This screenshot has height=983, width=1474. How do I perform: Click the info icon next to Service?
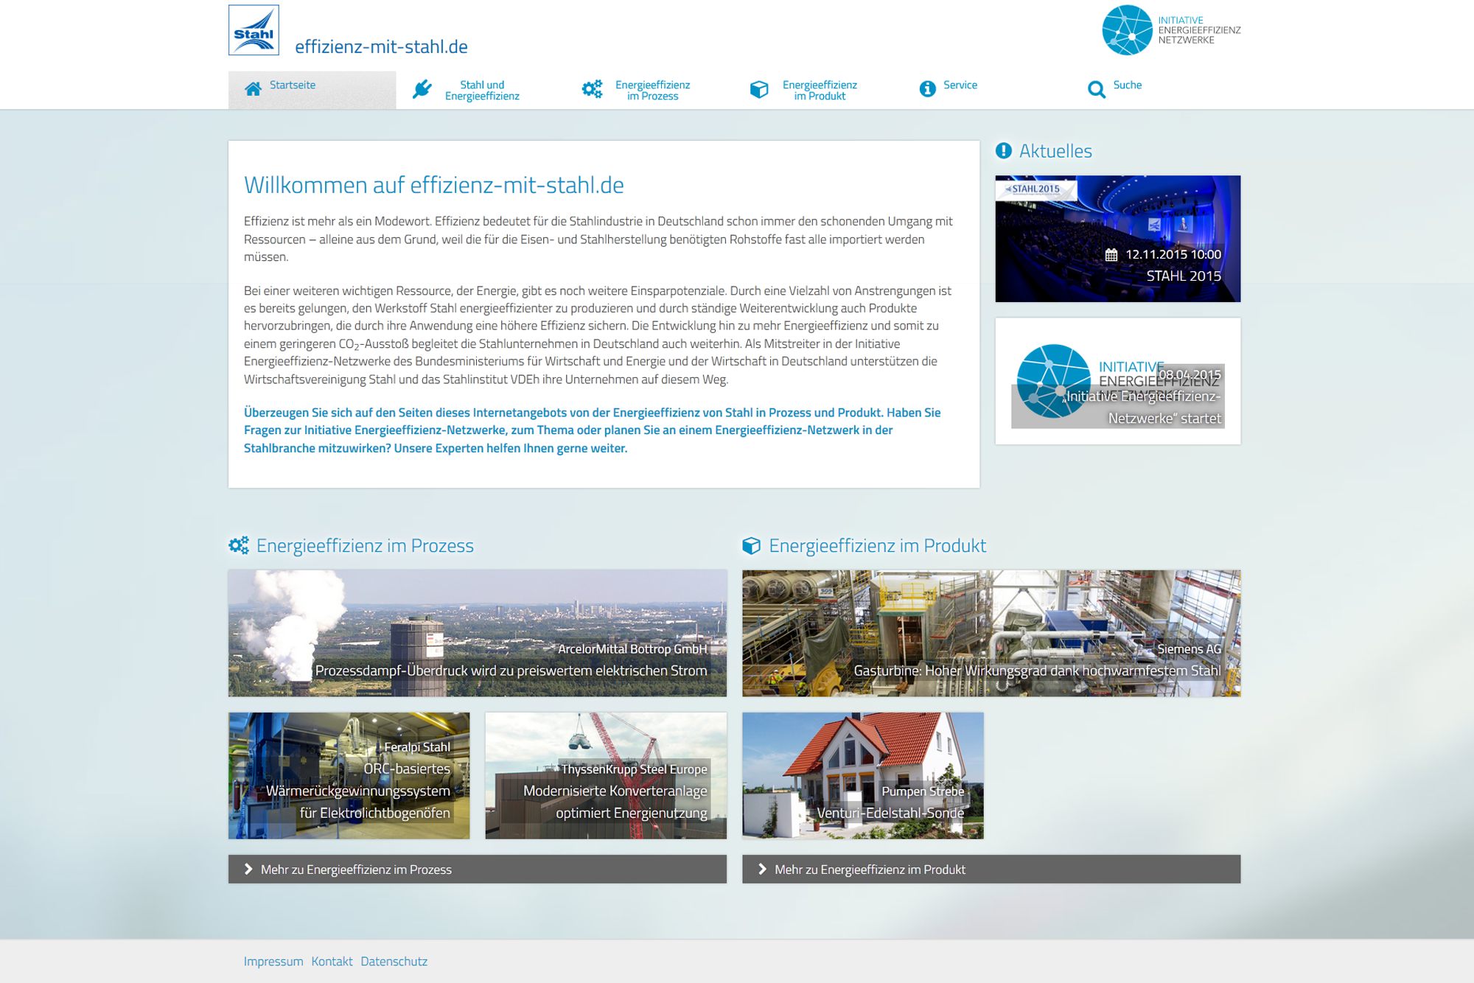point(927,88)
